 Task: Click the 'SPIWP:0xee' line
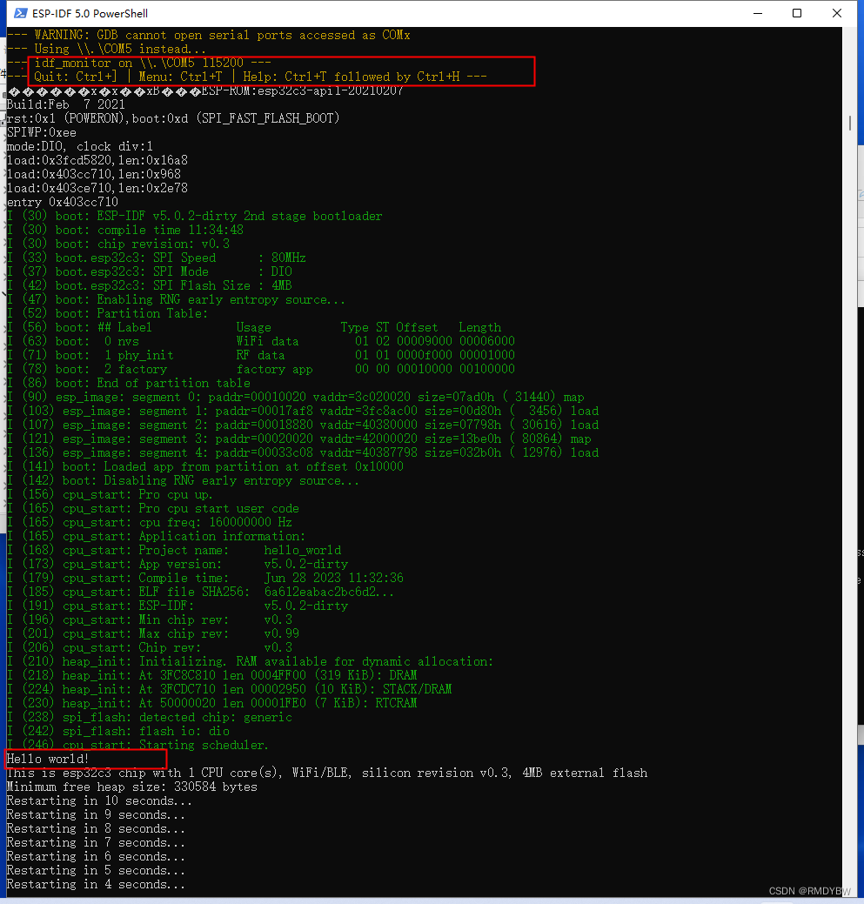42,132
